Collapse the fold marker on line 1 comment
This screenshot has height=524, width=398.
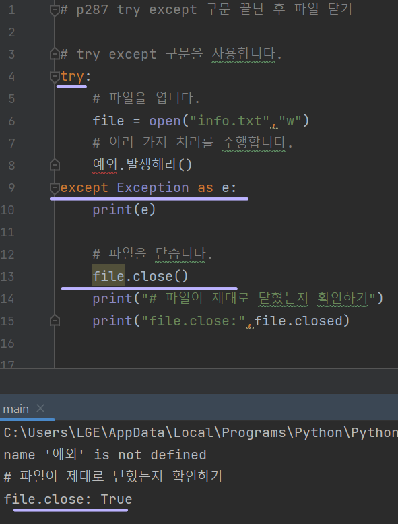coord(55,10)
